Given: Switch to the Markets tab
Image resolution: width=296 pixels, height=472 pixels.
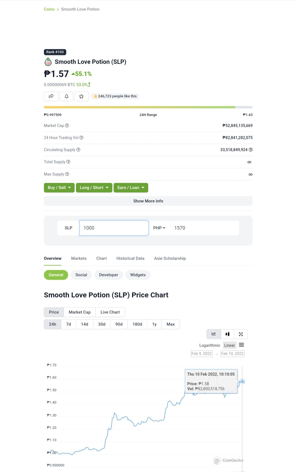Looking at the screenshot, I should (79, 258).
